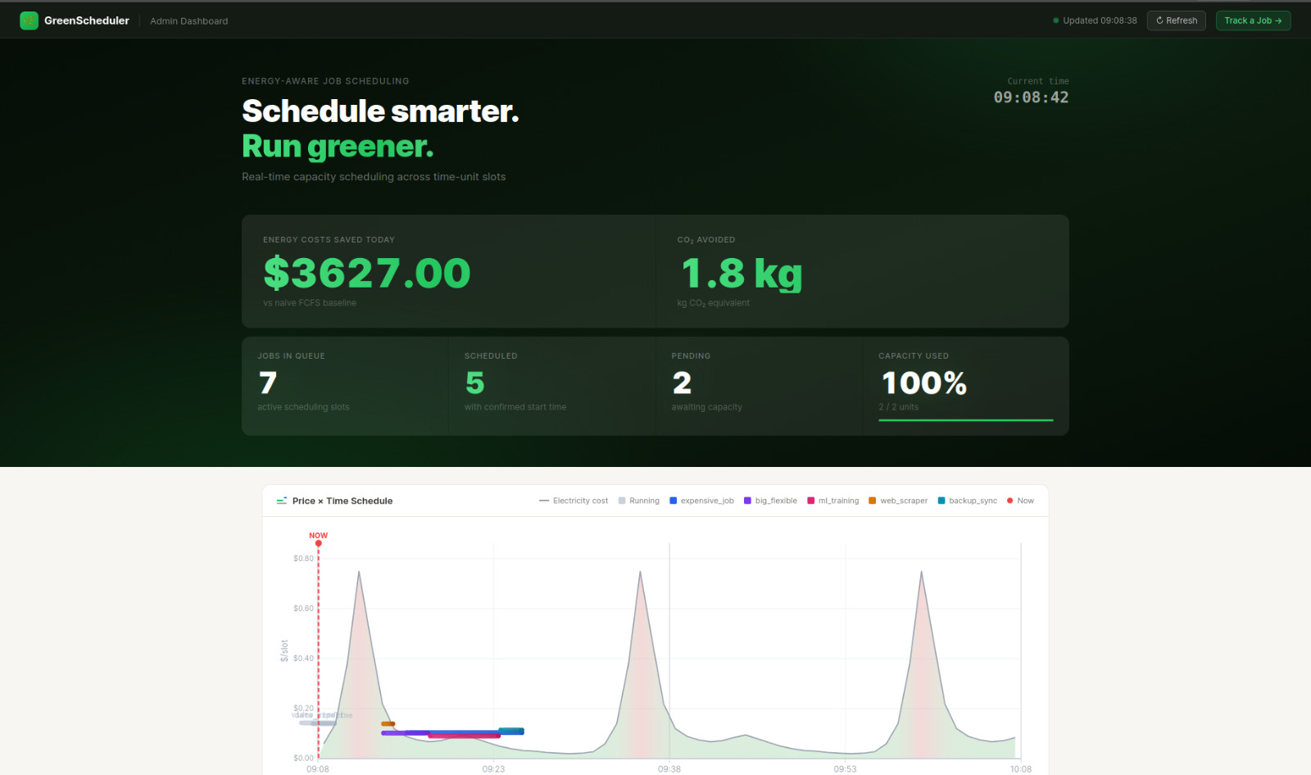1311x775 pixels.
Task: Toggle the web_scraper legend entry
Action: point(898,501)
